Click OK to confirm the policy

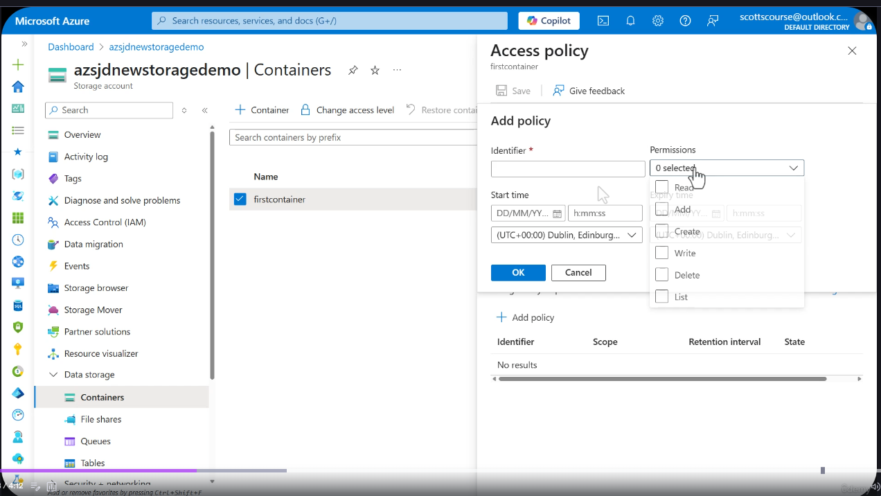518,272
